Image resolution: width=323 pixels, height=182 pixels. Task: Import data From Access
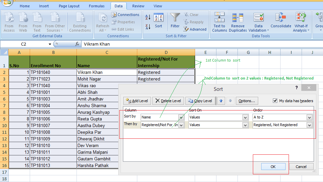tap(9, 22)
